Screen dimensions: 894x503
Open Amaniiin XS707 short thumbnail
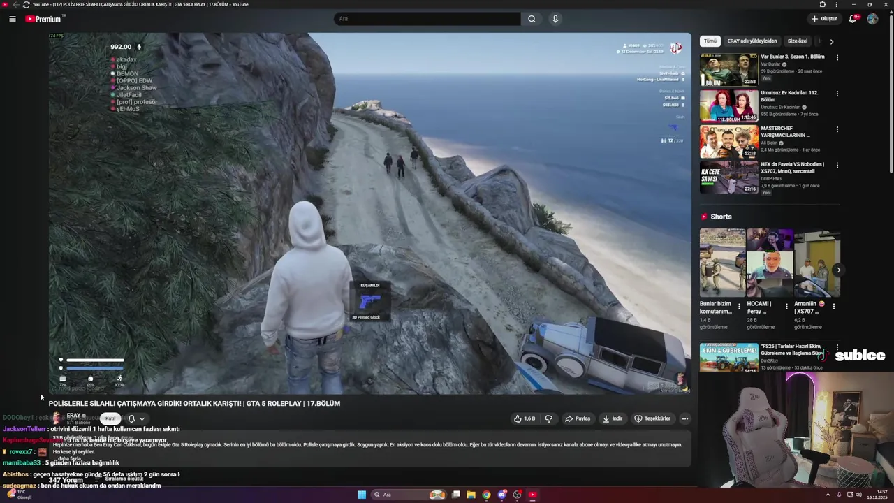click(x=817, y=263)
